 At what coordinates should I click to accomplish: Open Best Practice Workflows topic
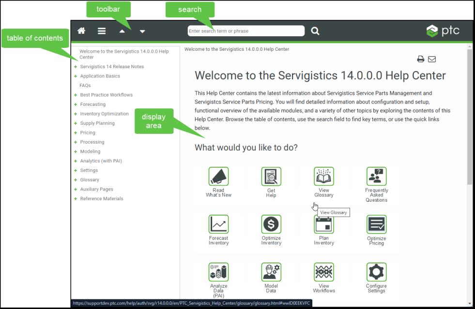[x=107, y=95]
